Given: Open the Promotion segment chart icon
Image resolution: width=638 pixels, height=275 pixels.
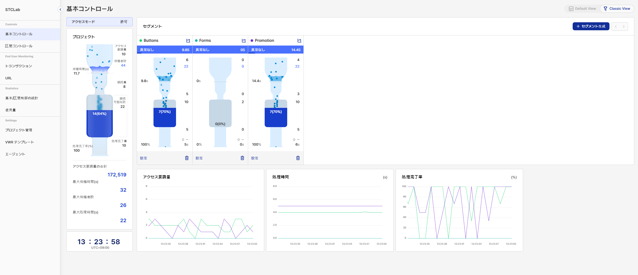Looking at the screenshot, I should point(299,41).
